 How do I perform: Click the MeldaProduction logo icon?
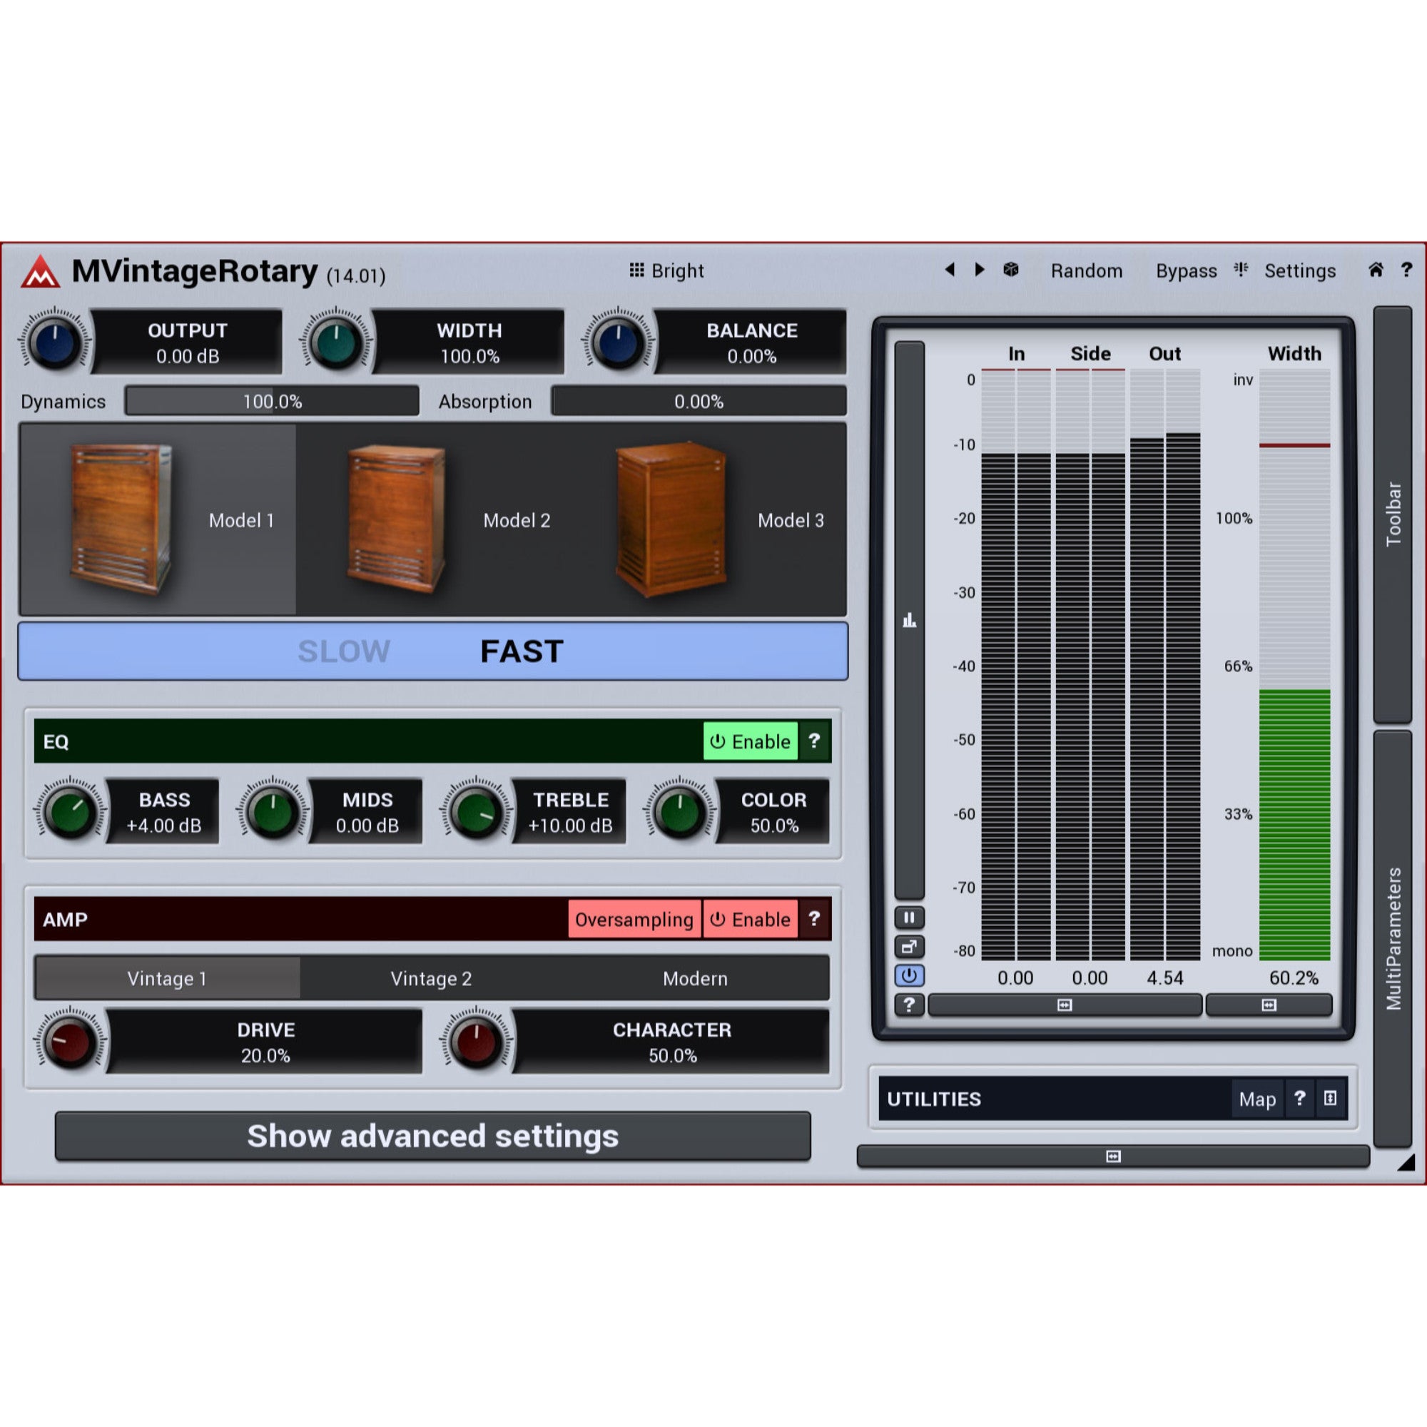tap(41, 272)
